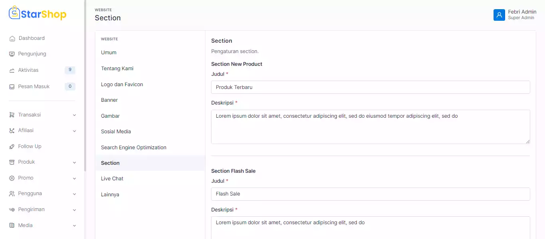545x239 pixels.
Task: Click the StarShop logo
Action: click(x=38, y=14)
